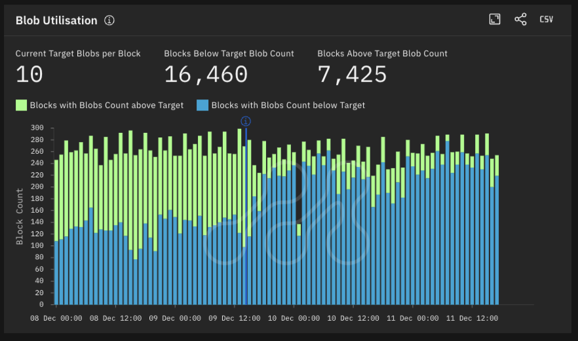Expand the chart to fullscreen view
The width and height of the screenshot is (578, 341).
[495, 20]
